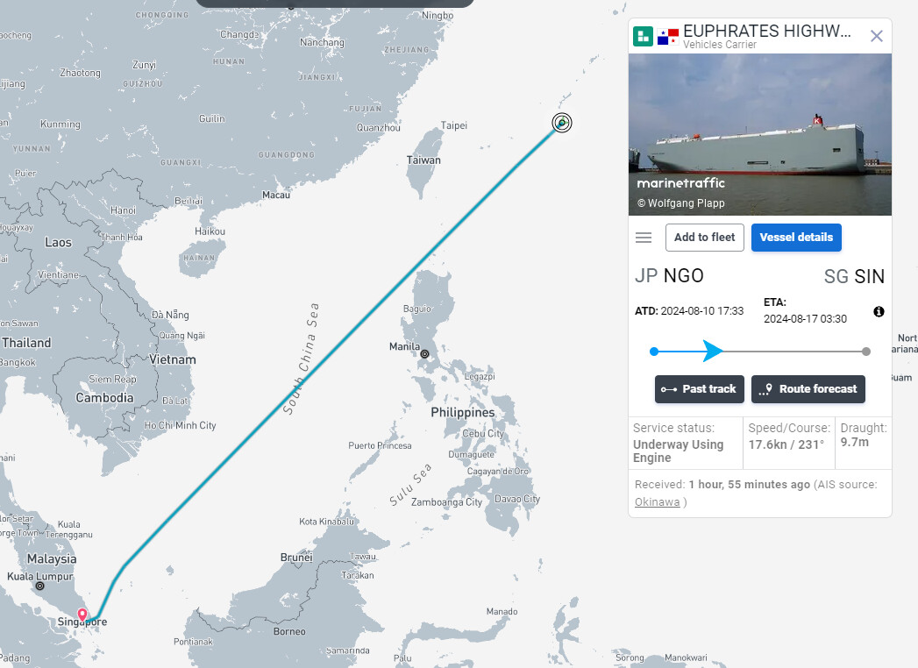
Task: Click the departure port dot on progress bar
Action: (654, 352)
